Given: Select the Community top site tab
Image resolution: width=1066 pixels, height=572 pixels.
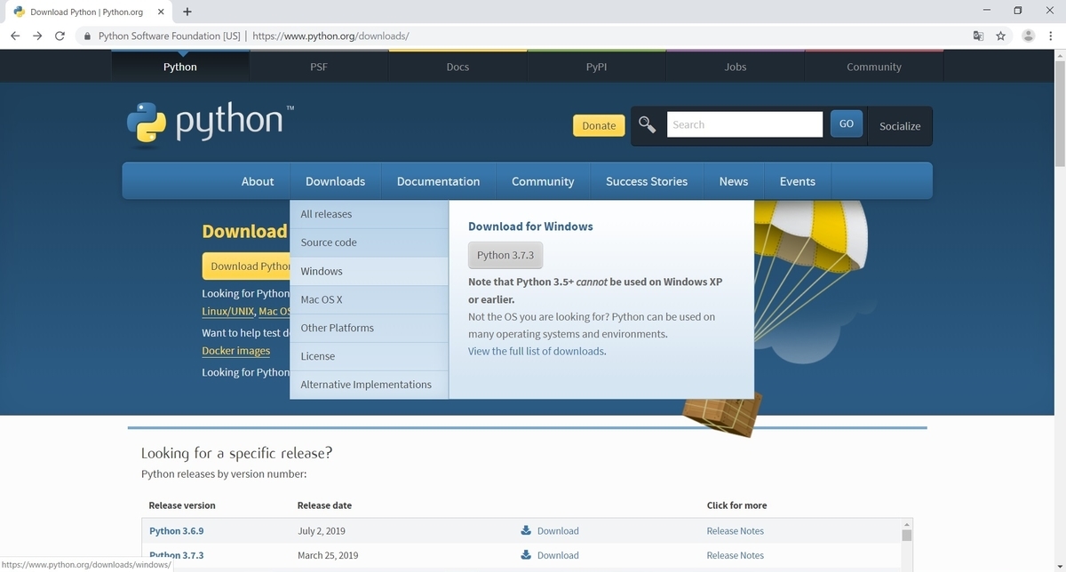Looking at the screenshot, I should point(874,67).
